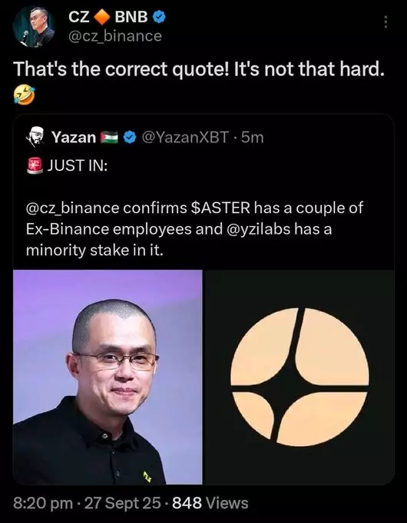
Task: Click the $ASTER cashtag
Action: 220,208
